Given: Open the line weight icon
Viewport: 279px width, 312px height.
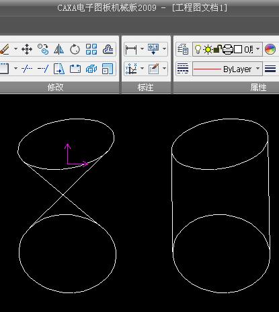Looking at the screenshot, I should click(x=270, y=69).
